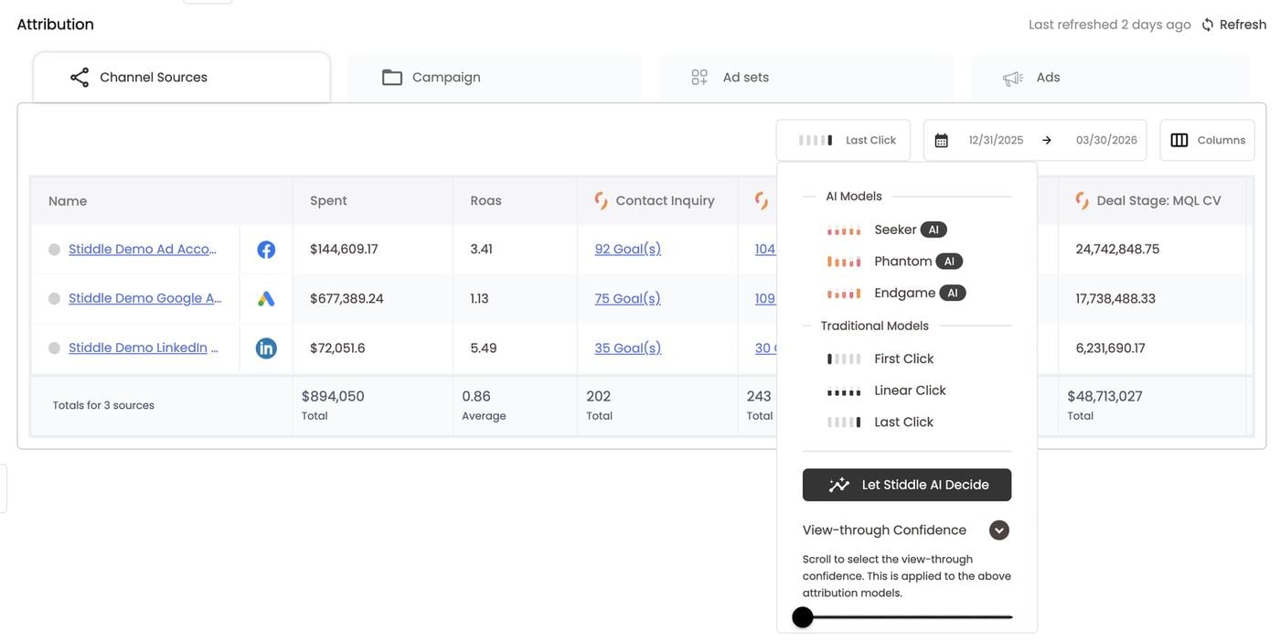Edit the start date 12/31/2025

[996, 140]
